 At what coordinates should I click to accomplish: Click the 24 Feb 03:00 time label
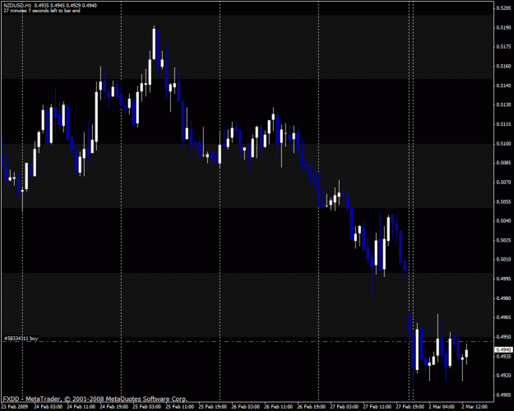pos(48,407)
